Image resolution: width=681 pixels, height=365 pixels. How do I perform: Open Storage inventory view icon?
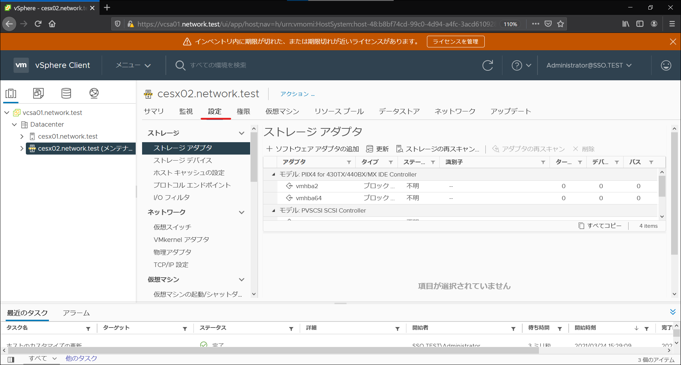(66, 93)
